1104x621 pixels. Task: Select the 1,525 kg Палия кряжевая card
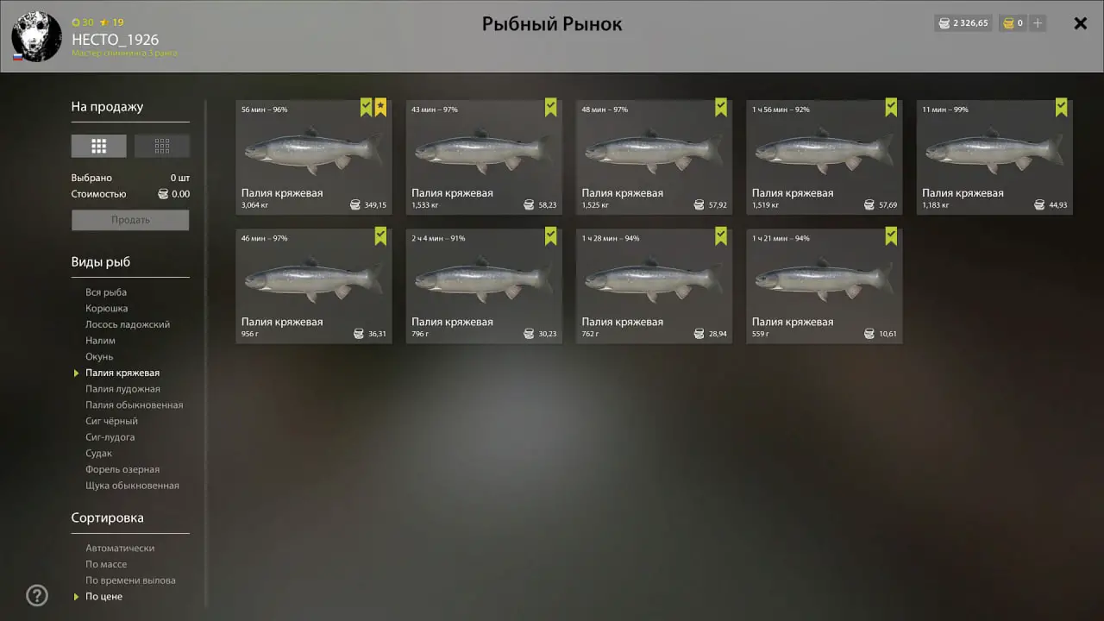[x=654, y=158]
